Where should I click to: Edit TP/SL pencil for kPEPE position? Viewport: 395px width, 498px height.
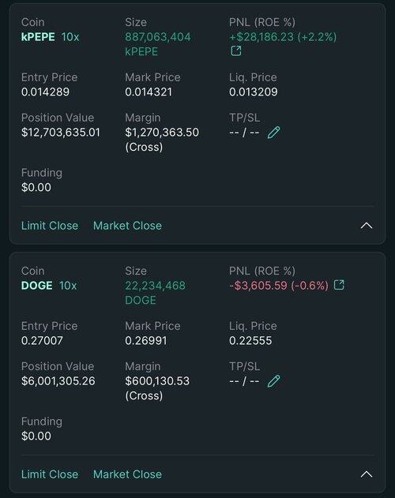(x=274, y=133)
